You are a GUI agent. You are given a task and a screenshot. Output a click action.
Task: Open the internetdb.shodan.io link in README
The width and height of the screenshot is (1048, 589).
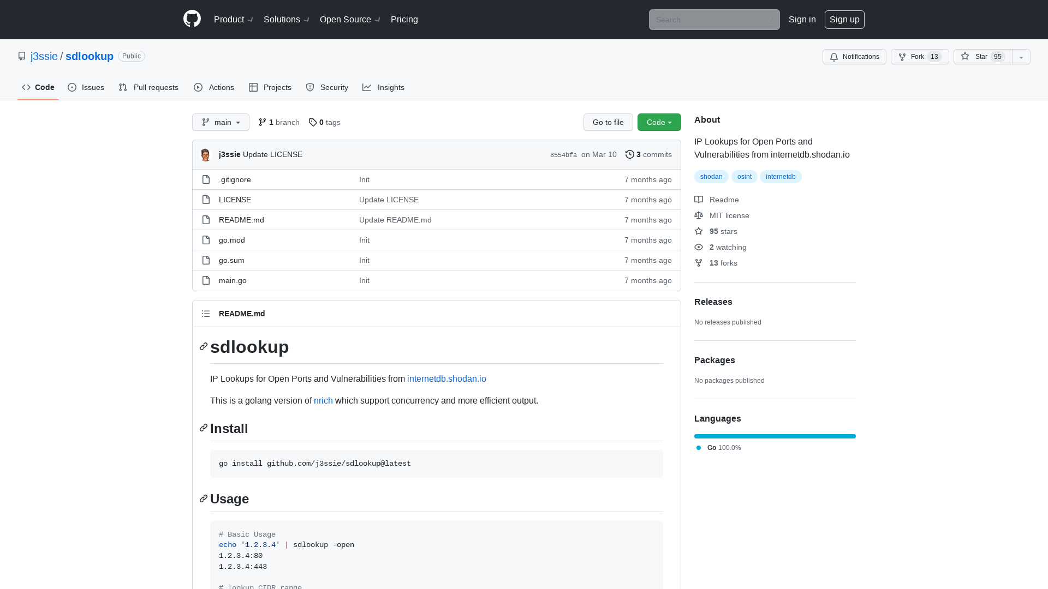(x=446, y=378)
